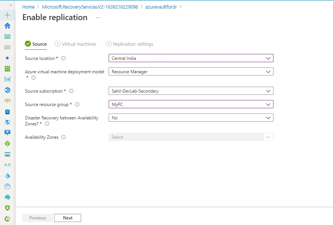Open the Monitor gauge icon in sidebar
This screenshot has width=333, height=225.
coord(7,186)
